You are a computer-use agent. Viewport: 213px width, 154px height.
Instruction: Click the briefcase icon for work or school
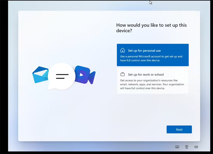coord(122,74)
